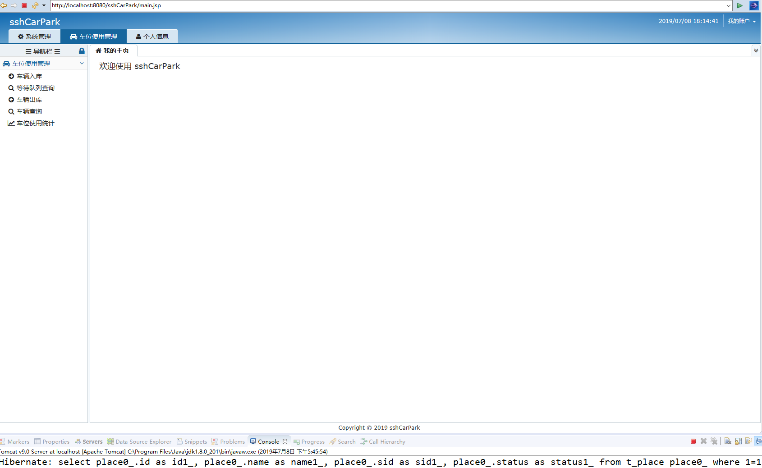Click the car icon beside 车位使用管理 in sidebar
The height and width of the screenshot is (468, 762).
coord(6,64)
